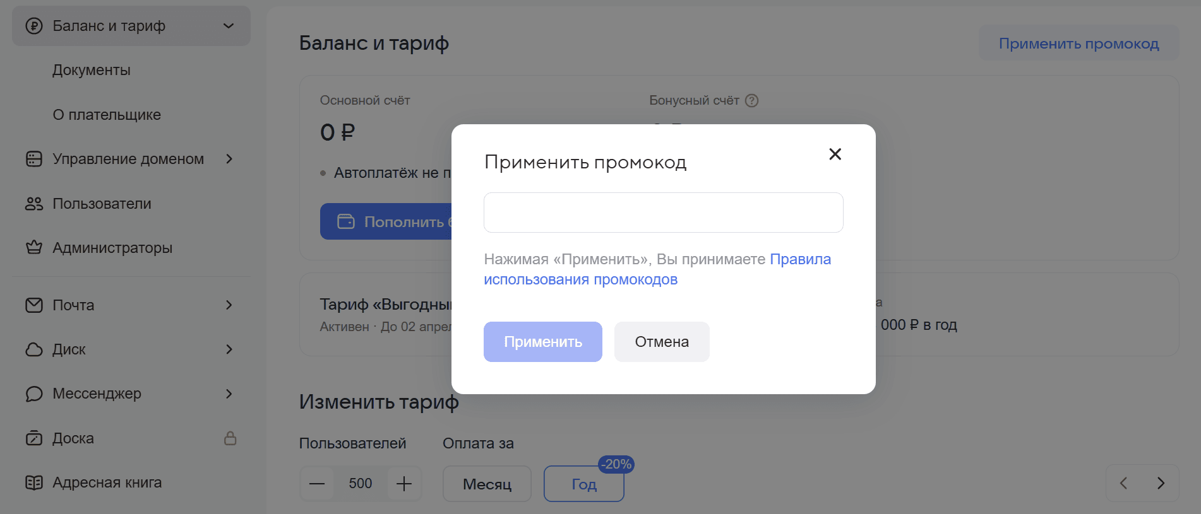Viewport: 1201px width, 514px height.
Task: Open the О плательщике menu item
Action: click(x=107, y=115)
